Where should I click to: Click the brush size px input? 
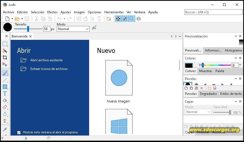46,29
